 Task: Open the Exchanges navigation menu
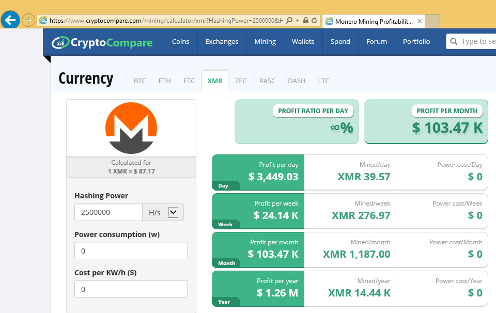pyautogui.click(x=222, y=42)
